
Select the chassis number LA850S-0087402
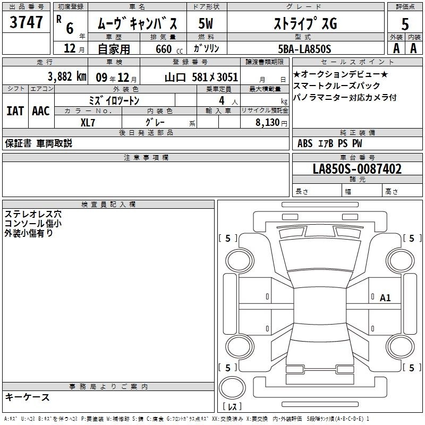[357, 169]
